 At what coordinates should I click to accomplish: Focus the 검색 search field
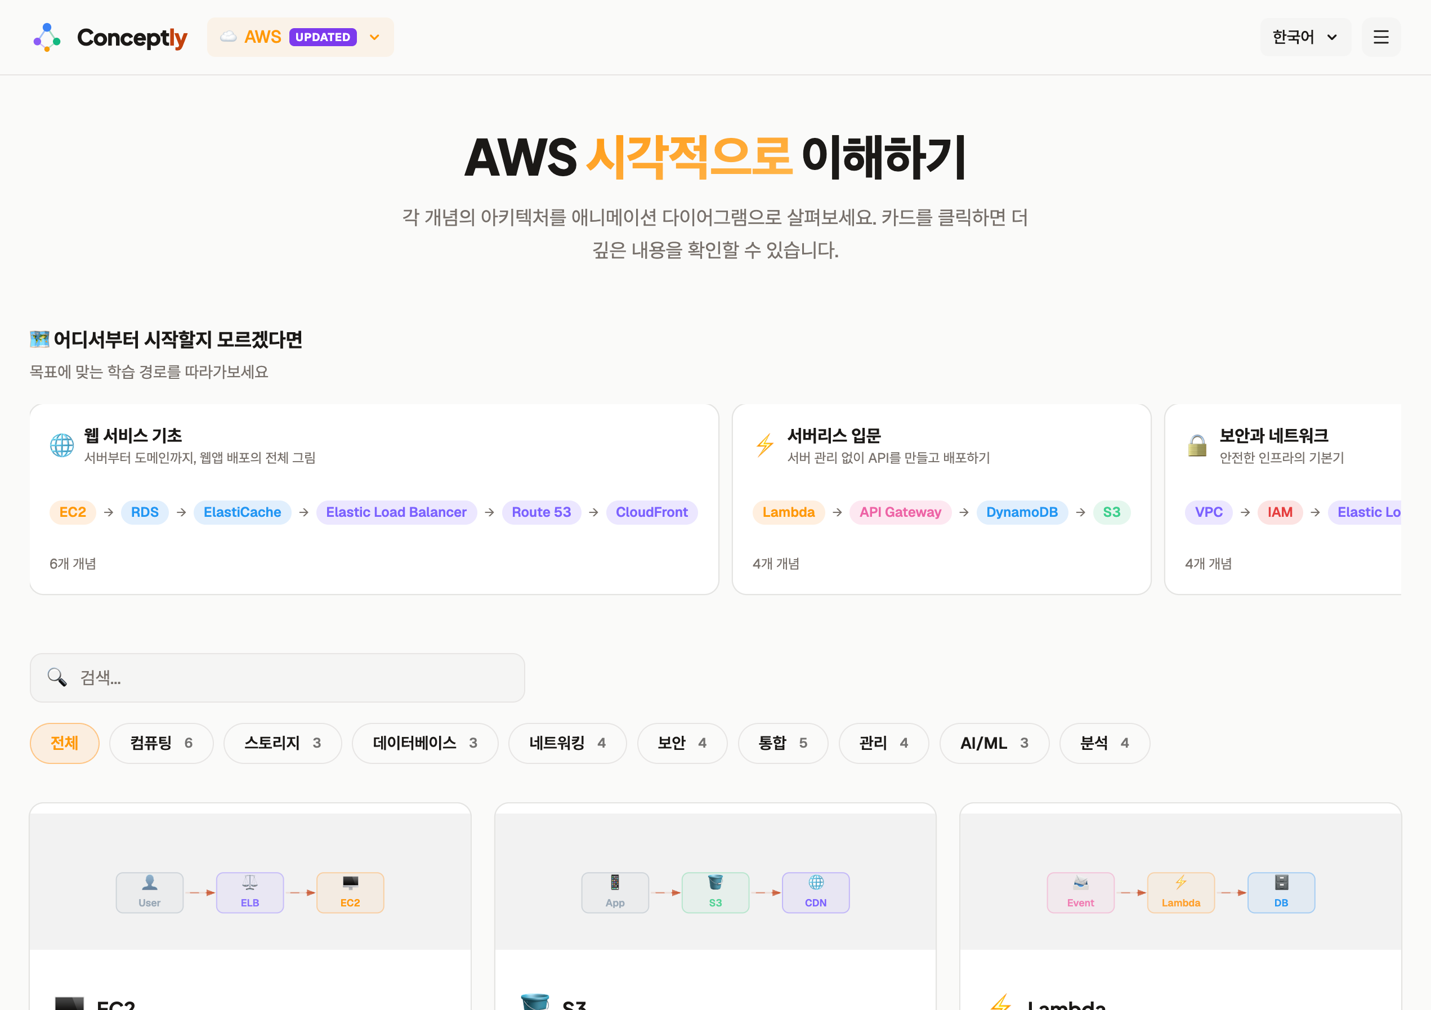(293, 677)
